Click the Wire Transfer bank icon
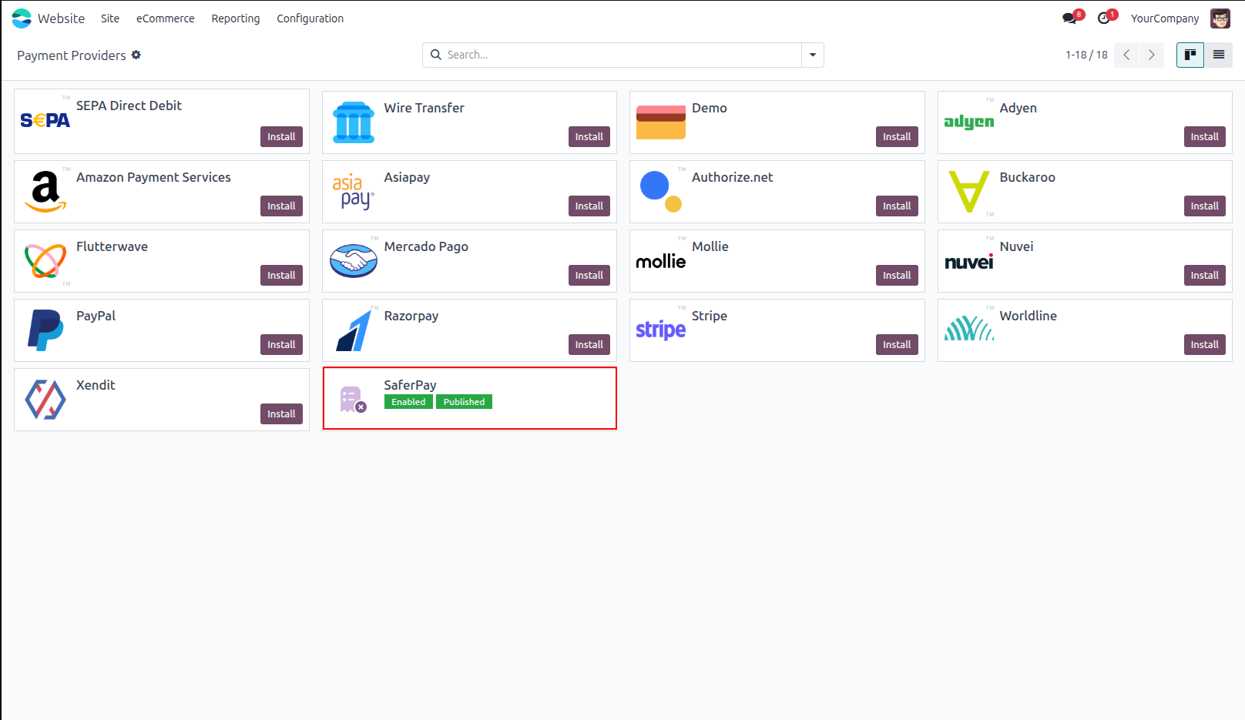The width and height of the screenshot is (1245, 720). [x=354, y=122]
